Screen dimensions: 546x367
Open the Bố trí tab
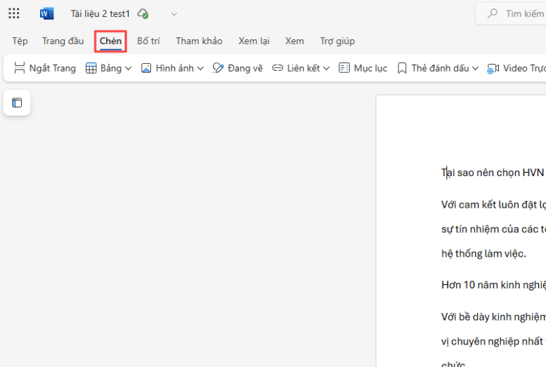[148, 41]
